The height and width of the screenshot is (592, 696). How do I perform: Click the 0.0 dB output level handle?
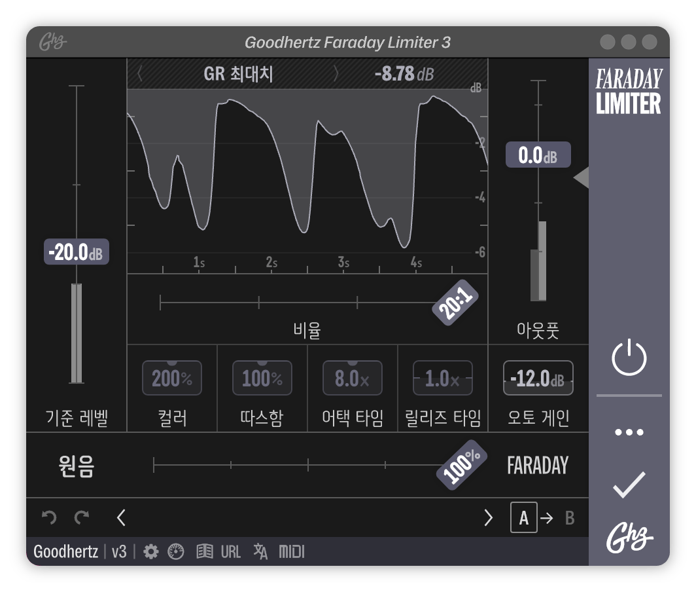point(538,155)
